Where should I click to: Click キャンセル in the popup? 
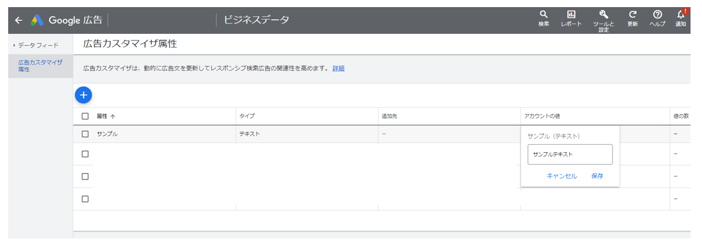pyautogui.click(x=562, y=176)
